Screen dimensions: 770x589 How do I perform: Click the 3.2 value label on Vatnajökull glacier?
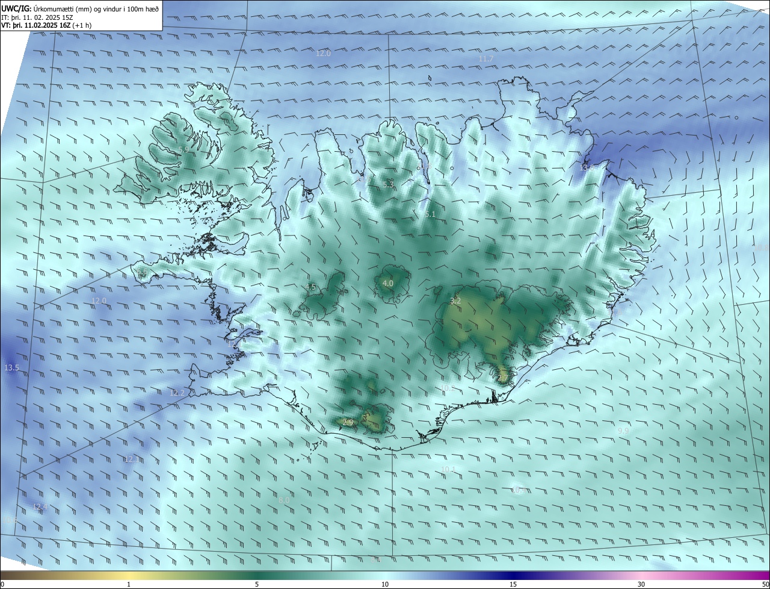pos(455,301)
